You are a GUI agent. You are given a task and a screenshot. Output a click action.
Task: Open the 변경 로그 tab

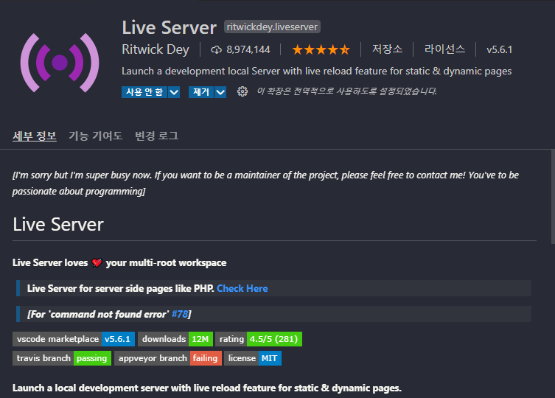(157, 136)
